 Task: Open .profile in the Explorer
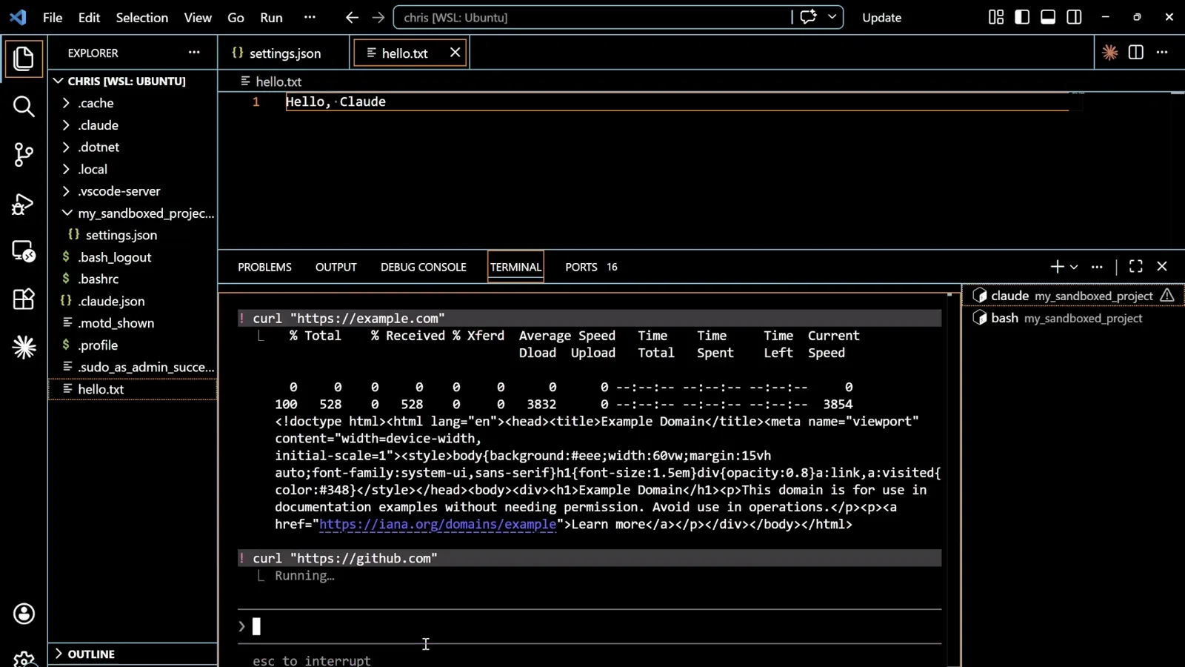click(133, 345)
